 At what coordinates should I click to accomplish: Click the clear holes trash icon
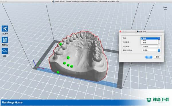(x=5, y=40)
